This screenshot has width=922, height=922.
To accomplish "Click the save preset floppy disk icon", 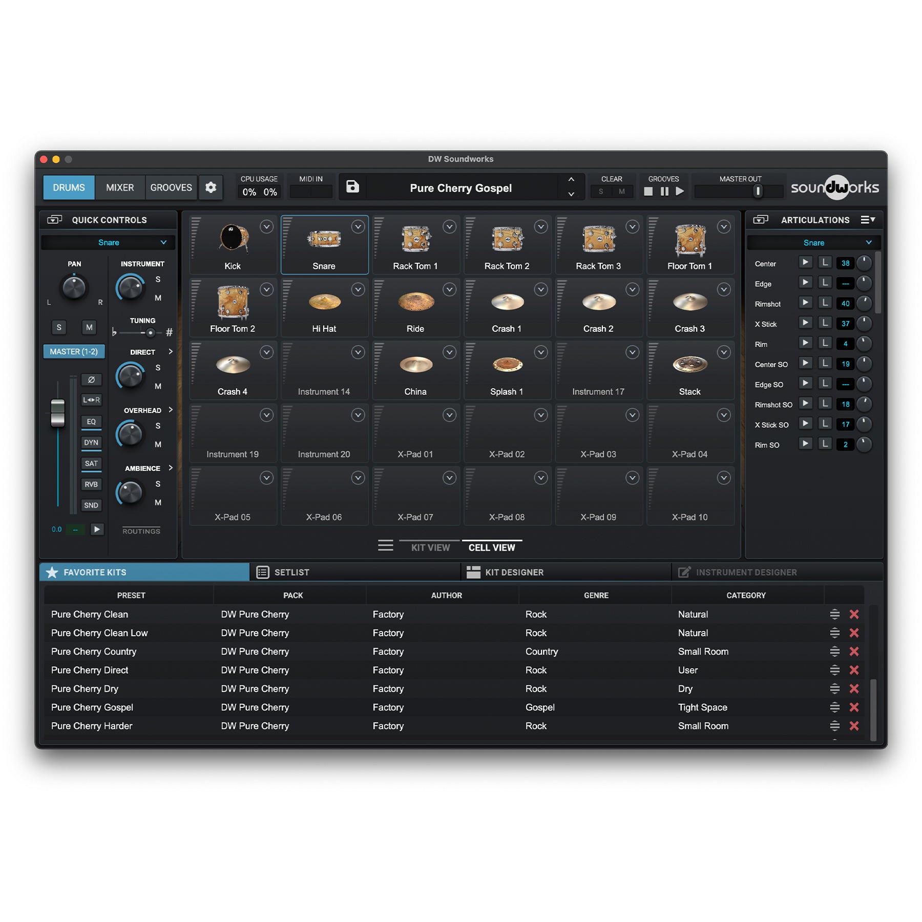I will point(352,186).
